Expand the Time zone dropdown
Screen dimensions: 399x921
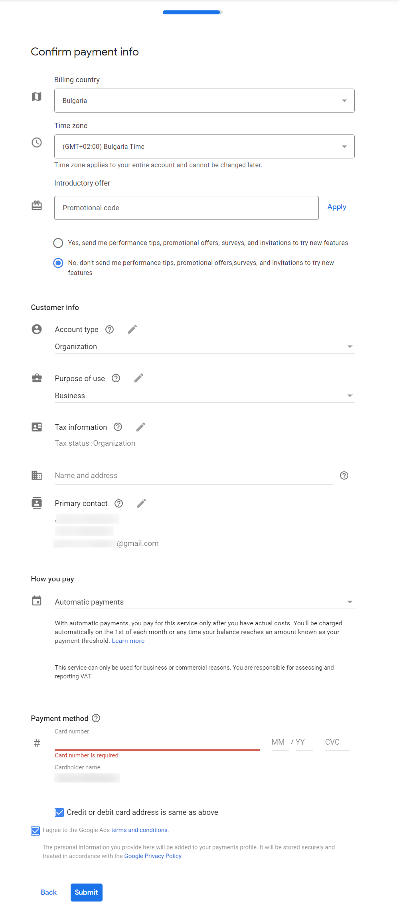pos(204,146)
